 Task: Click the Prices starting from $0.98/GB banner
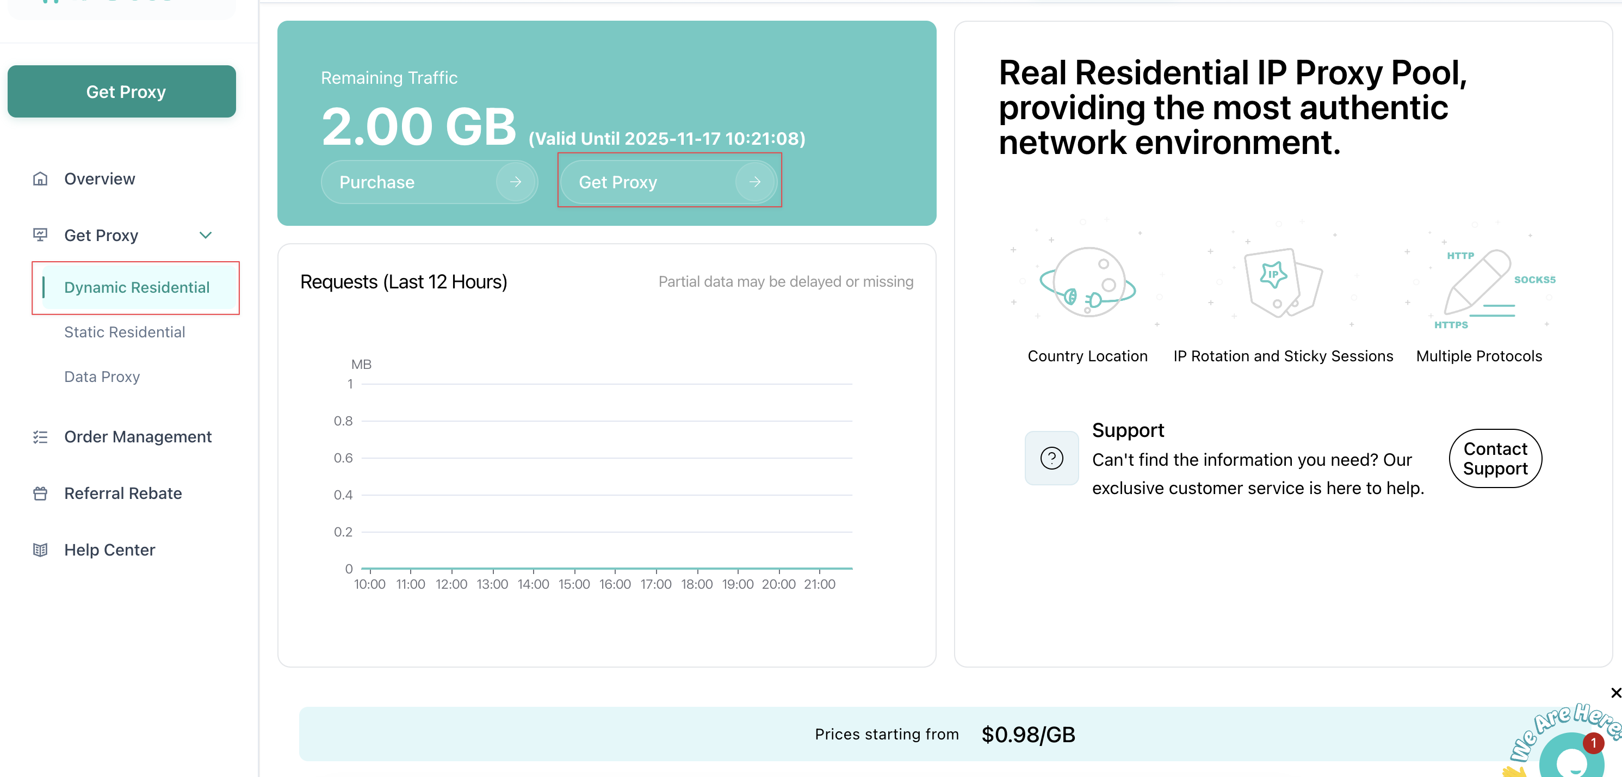point(944,734)
